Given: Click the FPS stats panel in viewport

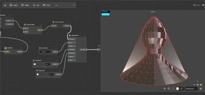Looking at the screenshot, I should click(106, 13).
